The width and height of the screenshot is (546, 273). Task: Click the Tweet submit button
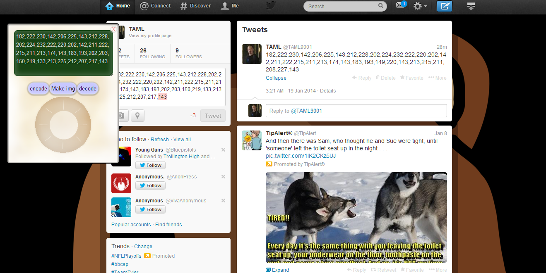(213, 116)
